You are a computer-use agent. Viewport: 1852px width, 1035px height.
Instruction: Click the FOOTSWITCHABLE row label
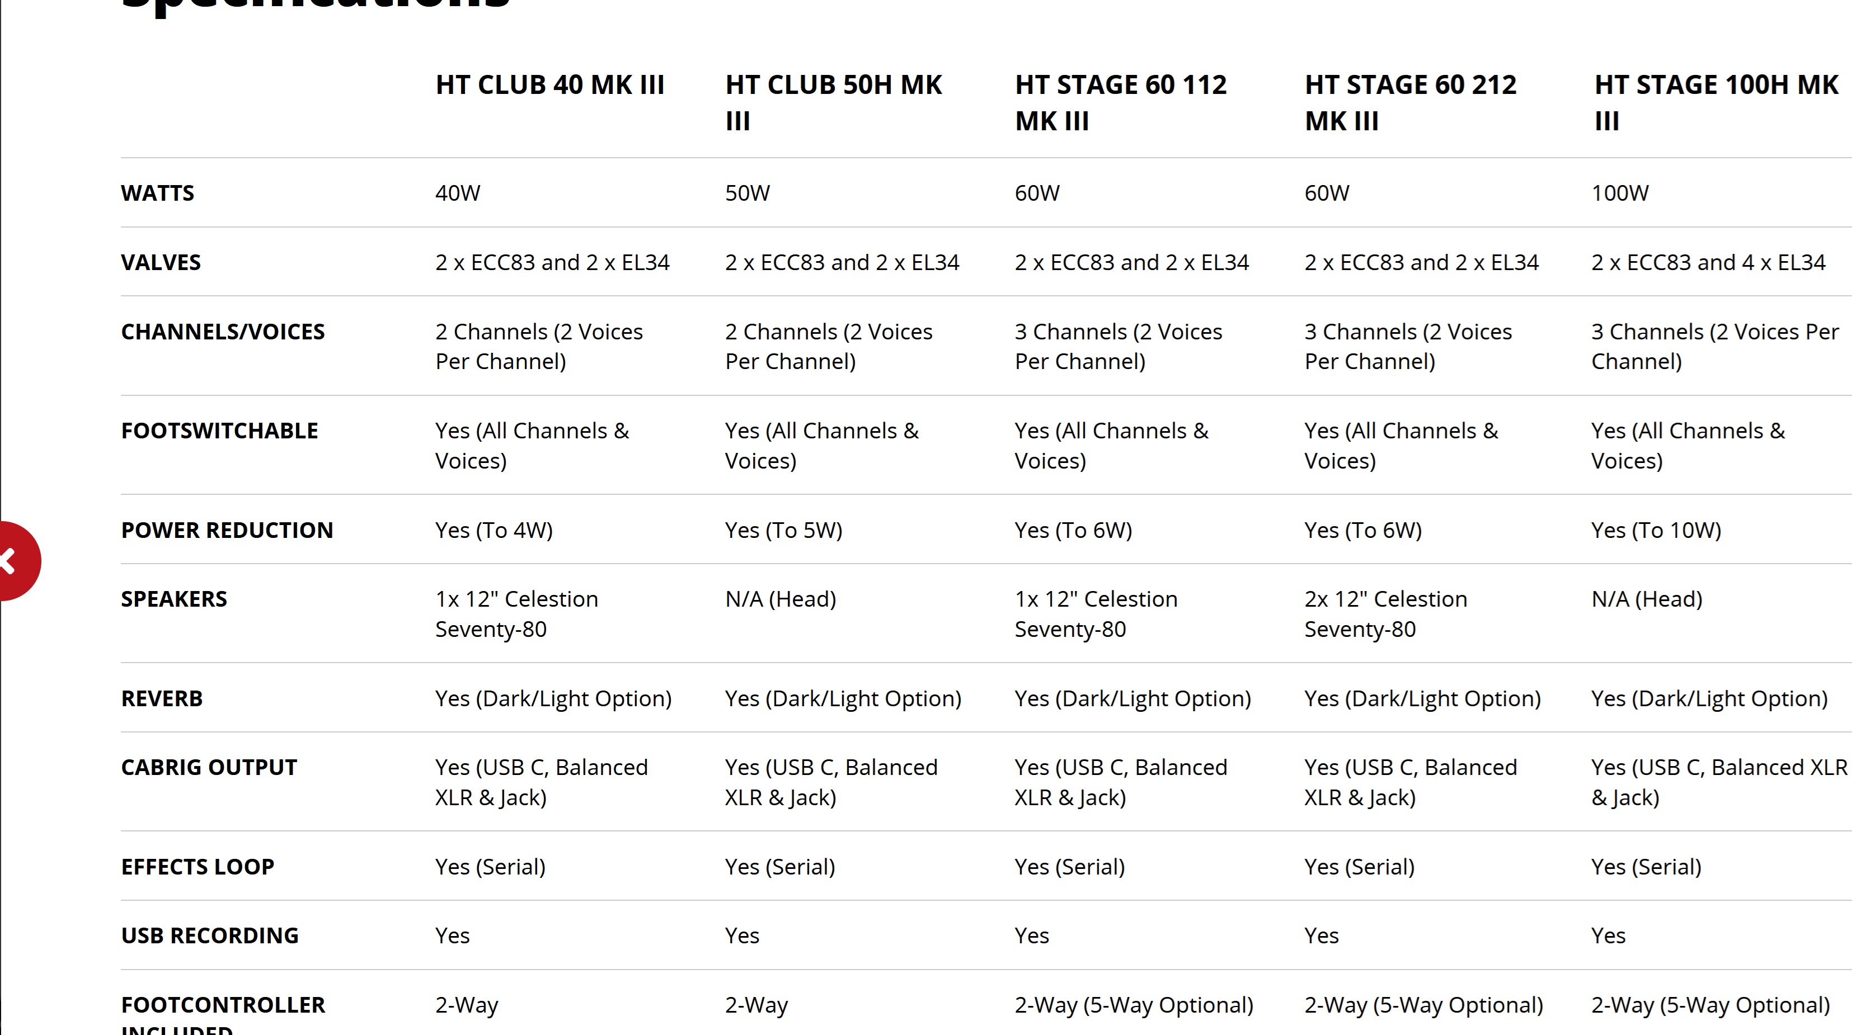tap(219, 431)
